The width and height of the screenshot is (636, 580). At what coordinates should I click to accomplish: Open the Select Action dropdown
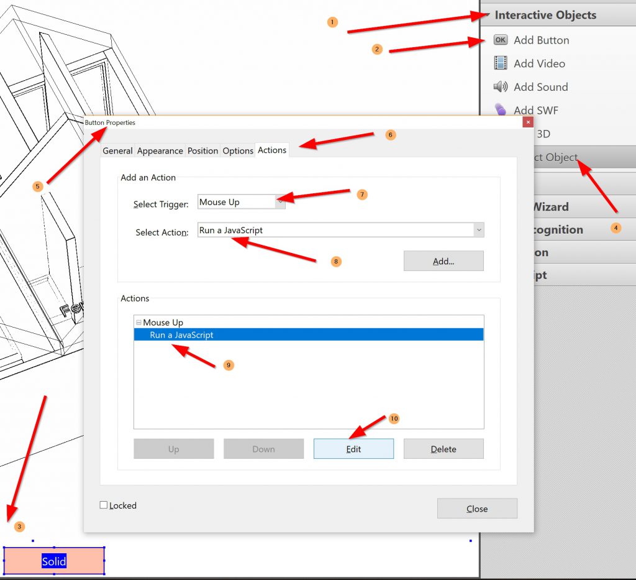(478, 230)
